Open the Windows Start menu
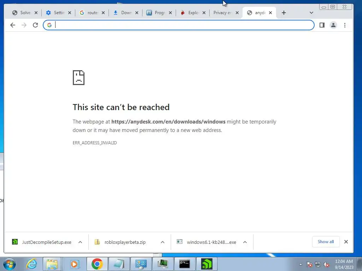 click(10, 264)
